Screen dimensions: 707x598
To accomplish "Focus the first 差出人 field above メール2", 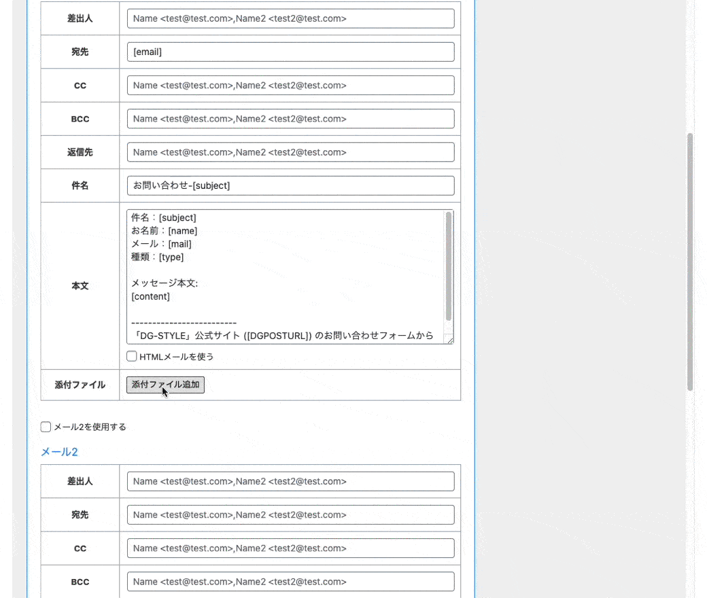I will click(x=290, y=18).
